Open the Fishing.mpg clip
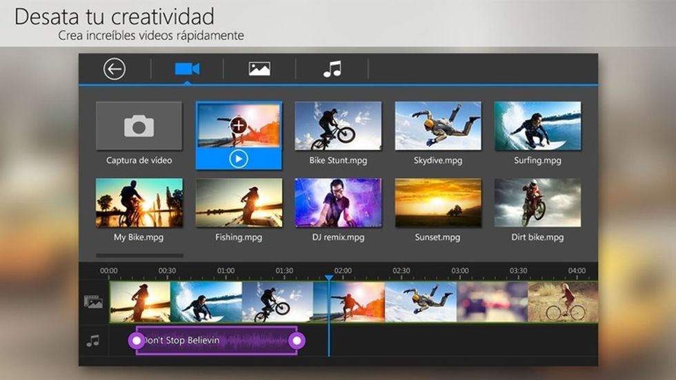 pos(239,203)
